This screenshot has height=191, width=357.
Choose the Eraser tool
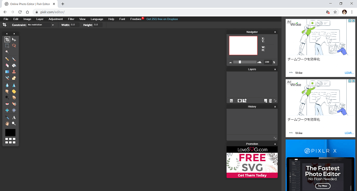[7, 65]
